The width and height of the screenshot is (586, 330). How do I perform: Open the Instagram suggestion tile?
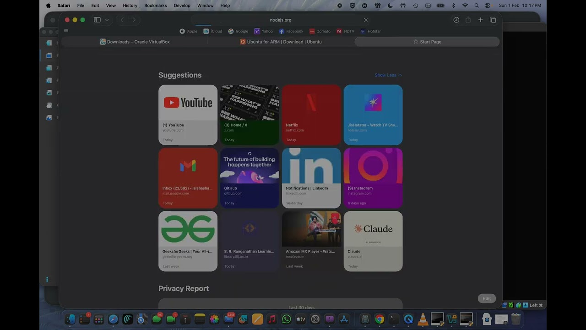tap(373, 178)
